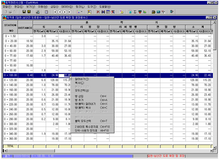219x160 pixels.
Task: Click the open folder toolbar icon
Action: (x=11, y=12)
